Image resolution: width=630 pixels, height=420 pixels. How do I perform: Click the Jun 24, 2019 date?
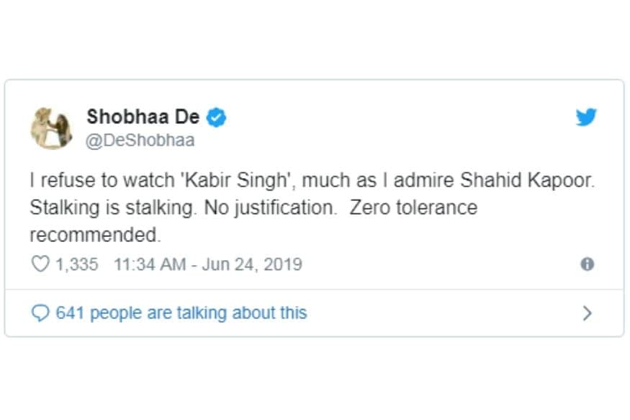pyautogui.click(x=251, y=264)
